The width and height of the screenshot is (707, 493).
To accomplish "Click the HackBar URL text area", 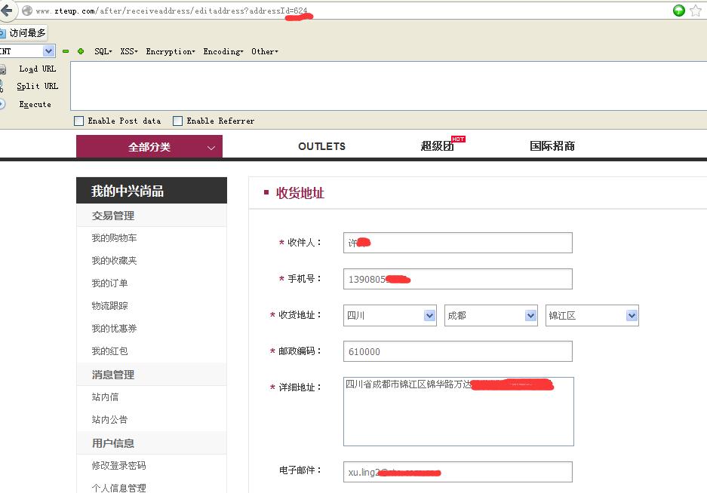I will 389,86.
